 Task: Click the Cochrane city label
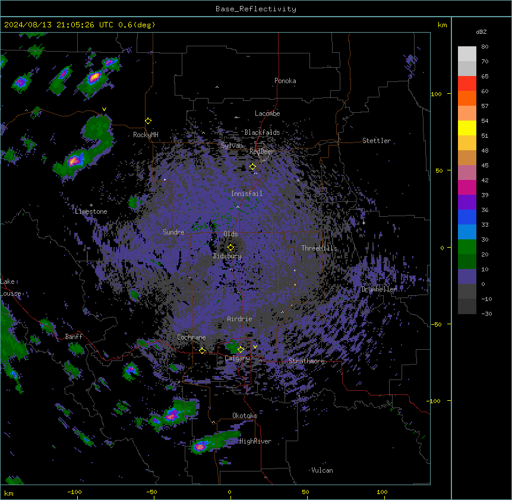tap(191, 337)
